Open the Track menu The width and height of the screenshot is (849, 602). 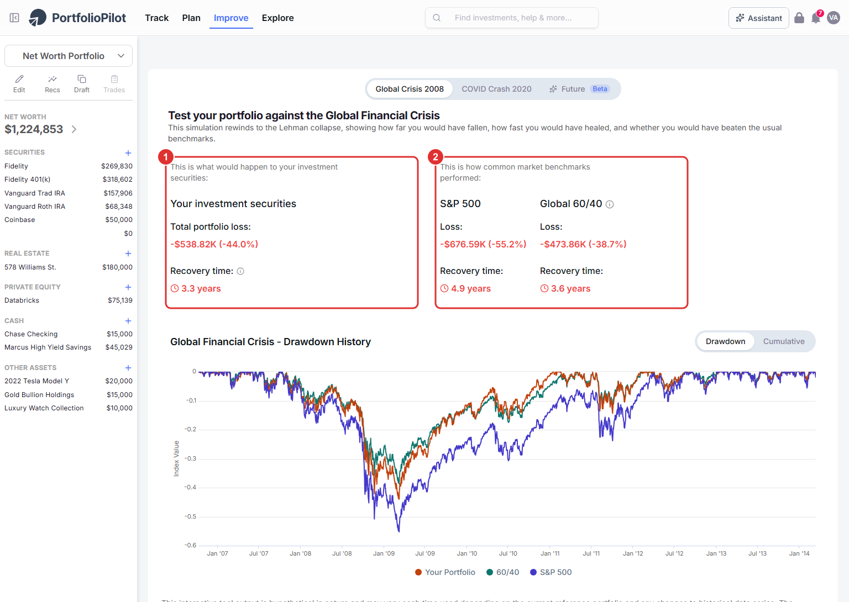pyautogui.click(x=157, y=18)
